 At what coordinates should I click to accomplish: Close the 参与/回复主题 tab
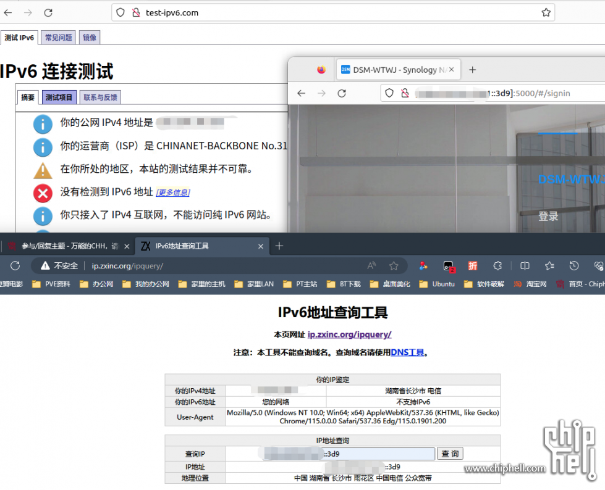[127, 246]
